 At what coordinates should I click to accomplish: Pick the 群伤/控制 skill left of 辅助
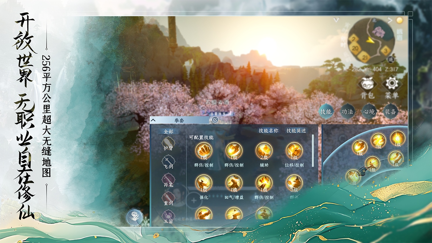pos(234,151)
